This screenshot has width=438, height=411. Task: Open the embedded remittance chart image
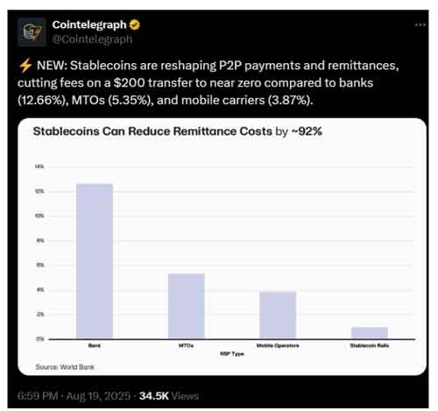[x=222, y=246]
